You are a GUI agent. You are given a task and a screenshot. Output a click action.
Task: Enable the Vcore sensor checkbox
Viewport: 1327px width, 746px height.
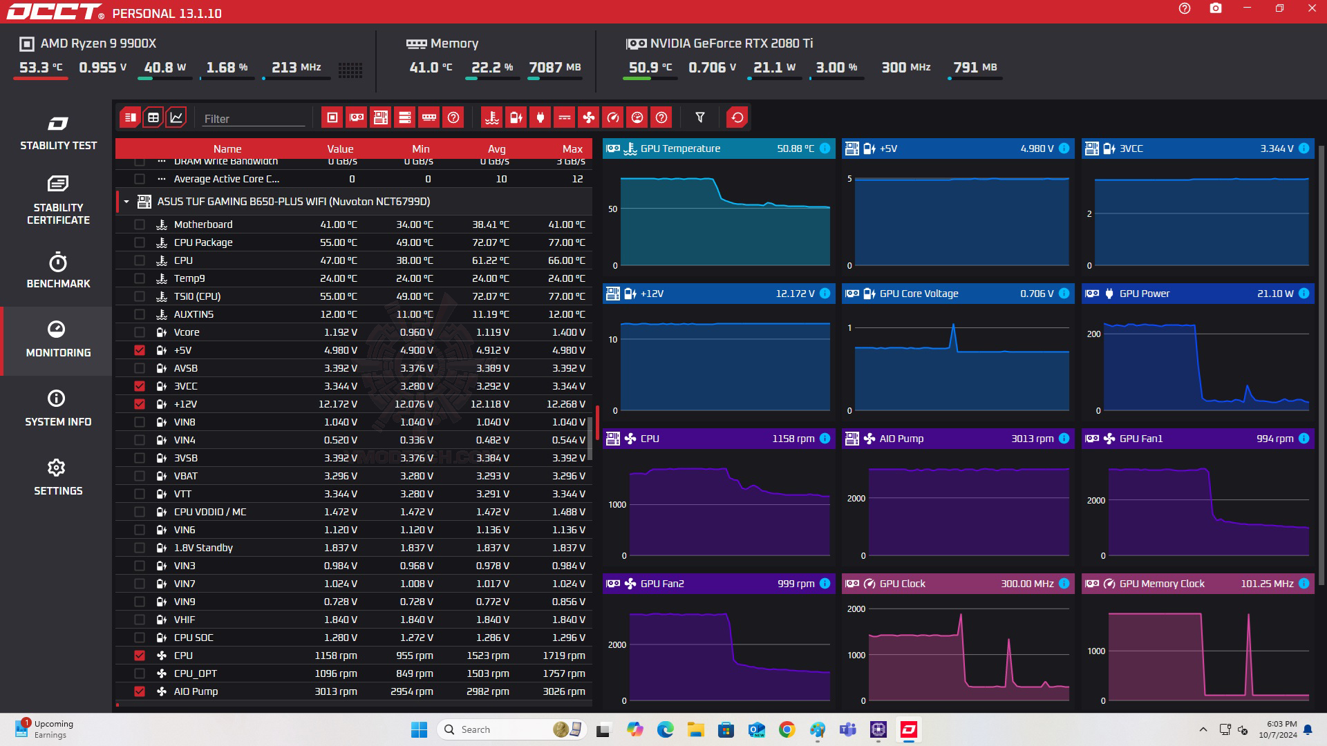tap(140, 332)
